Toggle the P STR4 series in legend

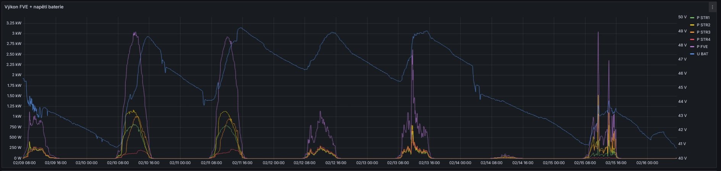pyautogui.click(x=703, y=39)
